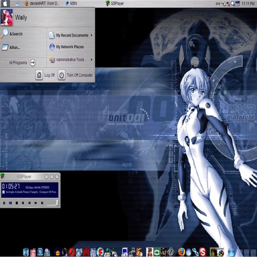Open the computer info icon in dock
Image resolution: width=257 pixels, height=257 pixels.
125,253
